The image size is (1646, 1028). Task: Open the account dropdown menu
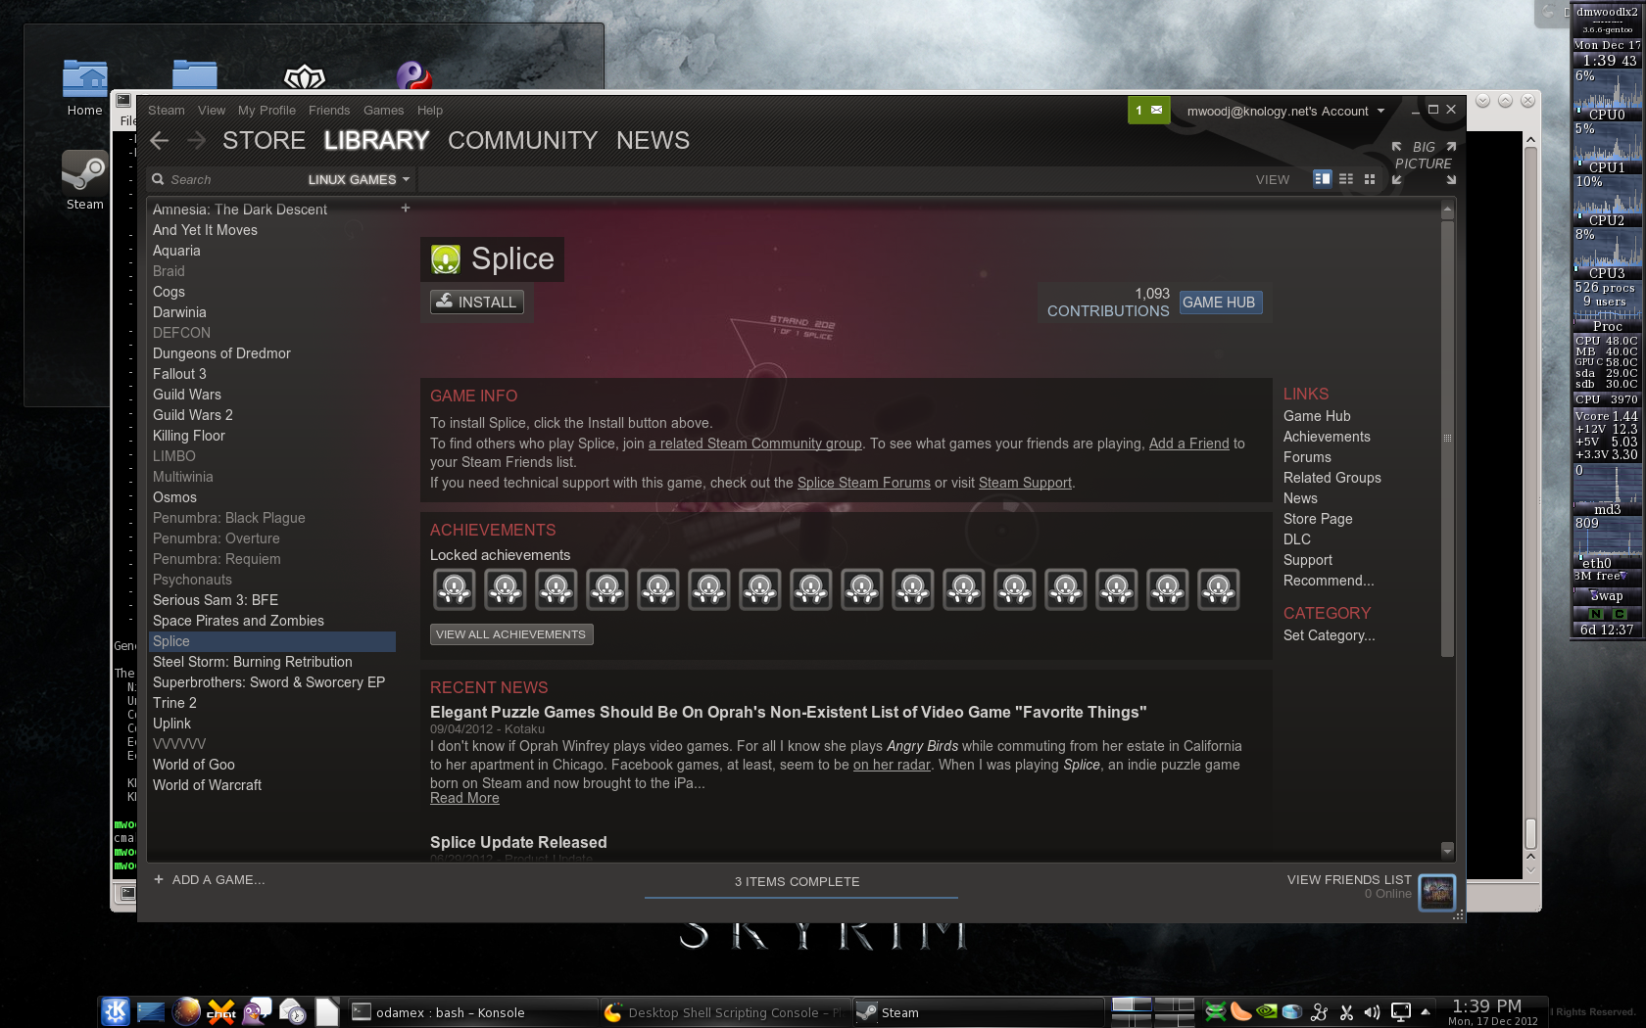click(x=1285, y=111)
